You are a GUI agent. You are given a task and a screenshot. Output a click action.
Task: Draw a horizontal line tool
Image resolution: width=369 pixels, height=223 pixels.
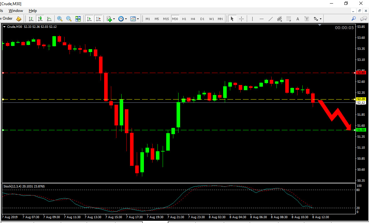tap(261, 19)
